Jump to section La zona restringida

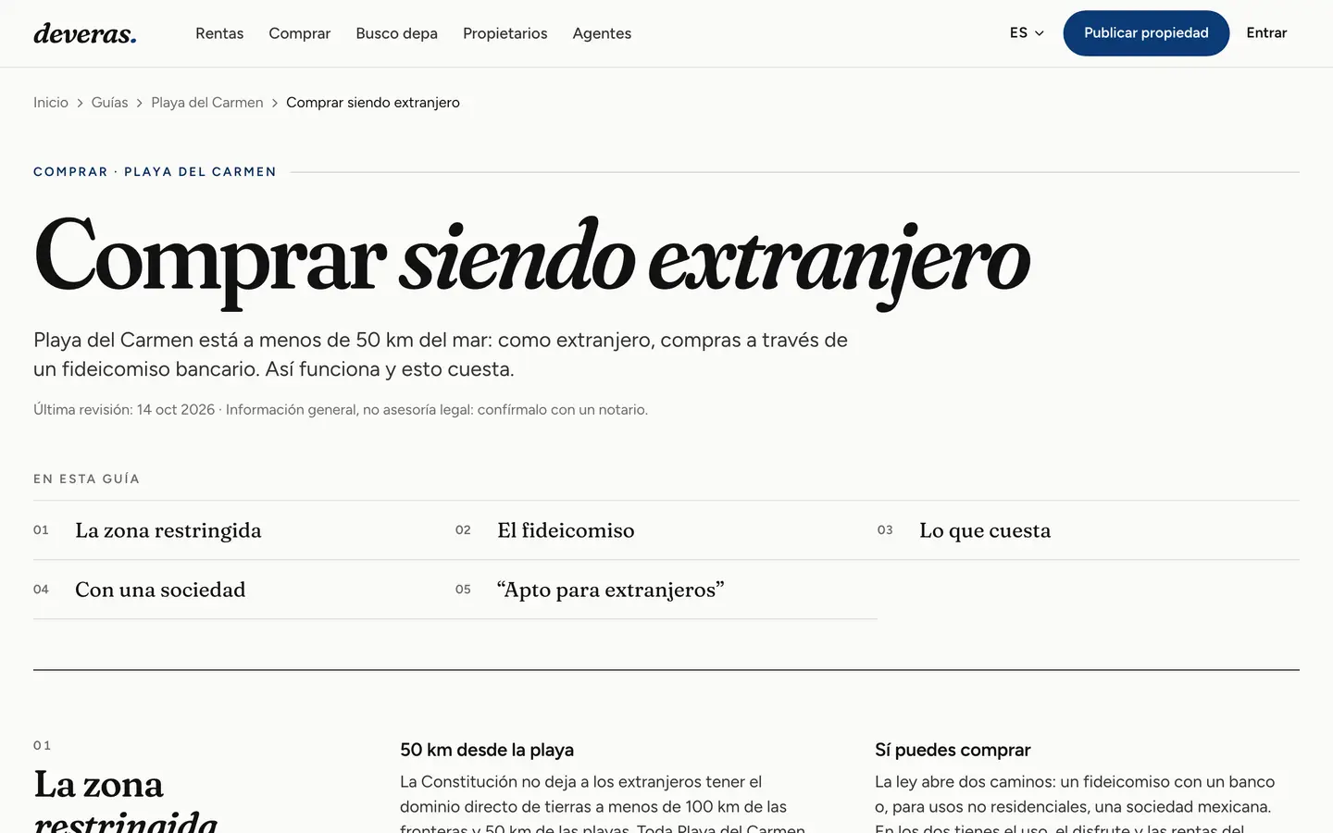244,530
